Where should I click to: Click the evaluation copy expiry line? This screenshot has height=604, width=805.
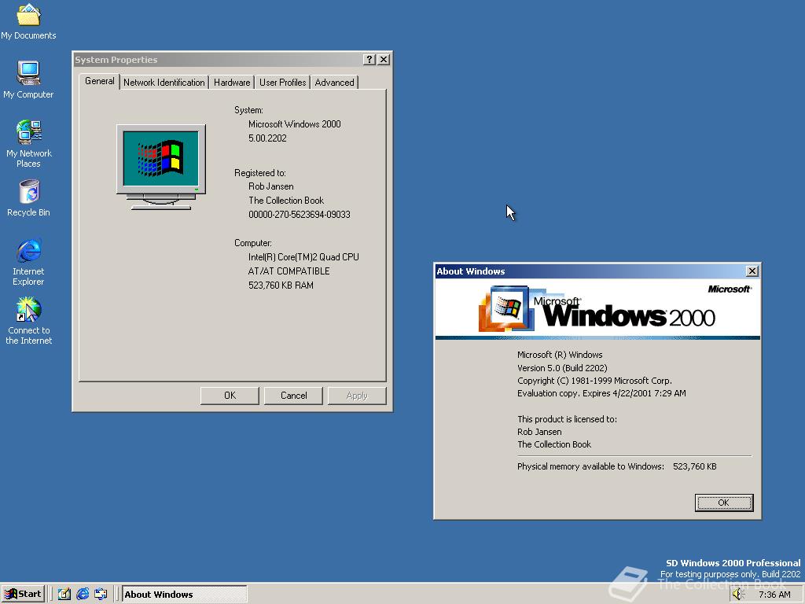pos(601,393)
